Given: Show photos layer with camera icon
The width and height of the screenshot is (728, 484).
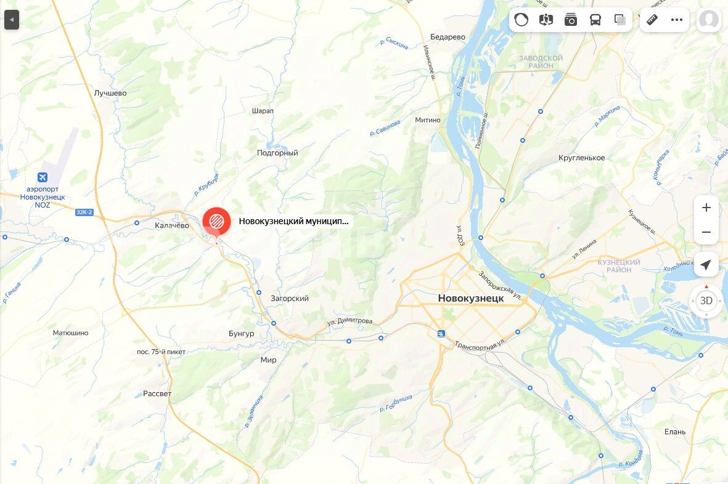Looking at the screenshot, I should (x=571, y=20).
